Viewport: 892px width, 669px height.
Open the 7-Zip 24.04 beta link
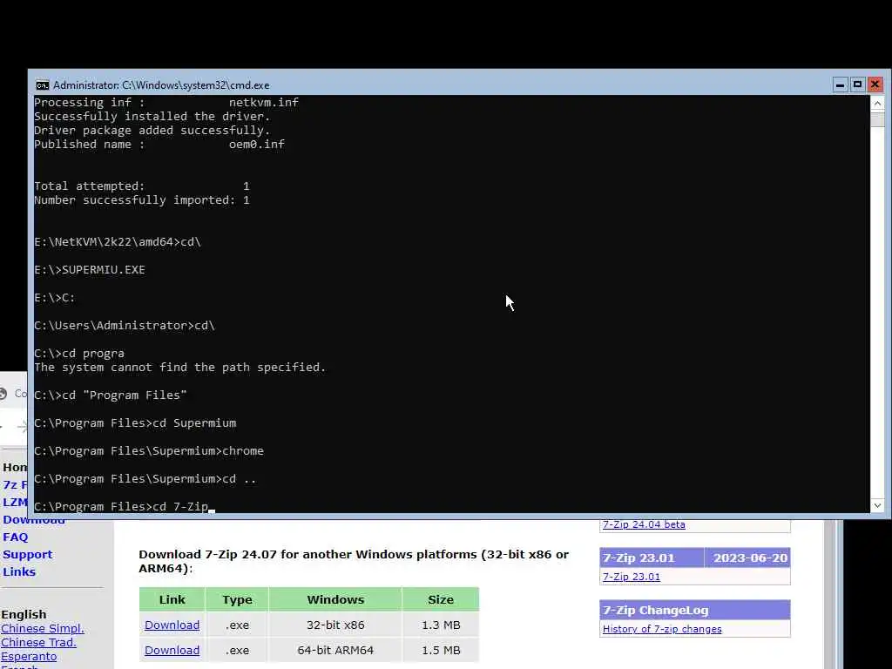tap(644, 524)
